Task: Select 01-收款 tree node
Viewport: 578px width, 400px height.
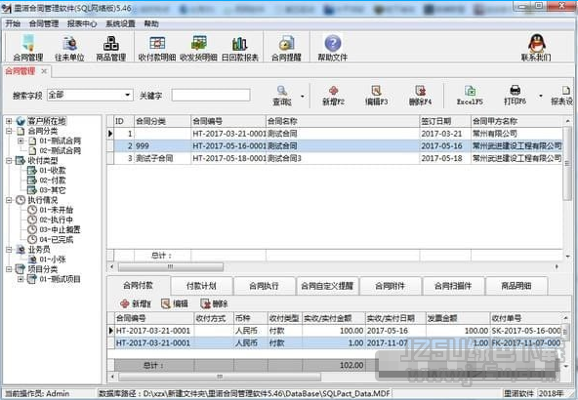Action: 53,170
